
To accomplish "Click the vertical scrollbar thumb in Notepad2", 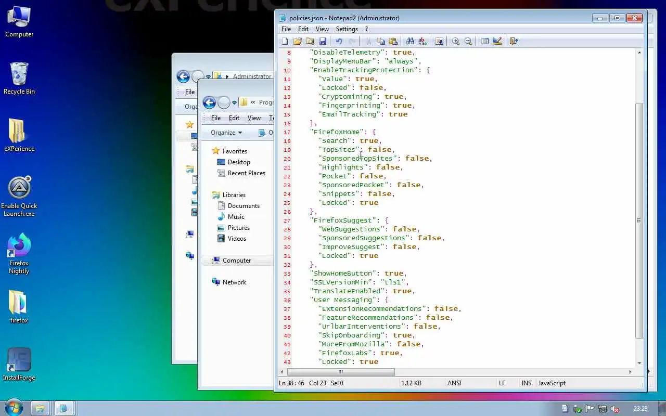I will [639, 220].
